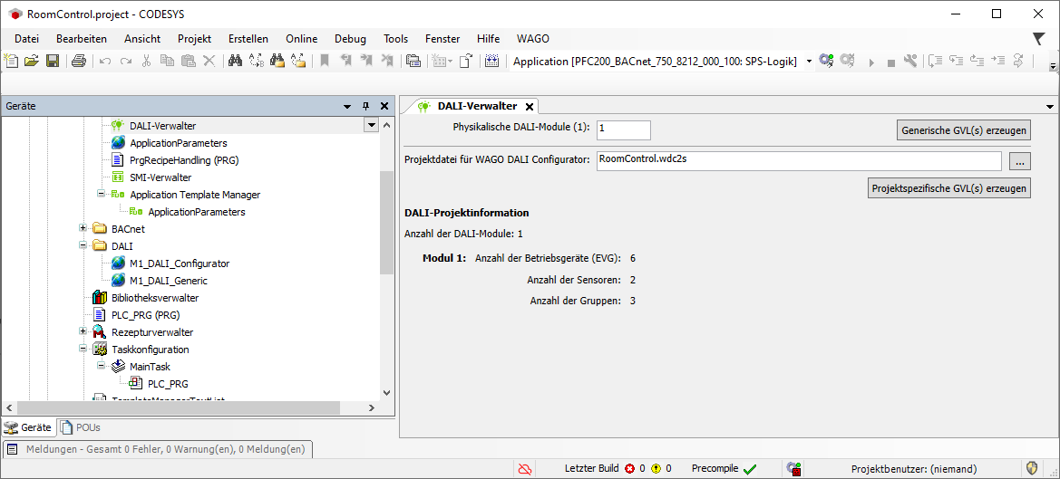Open the Online menu
The width and height of the screenshot is (1060, 479).
click(302, 38)
